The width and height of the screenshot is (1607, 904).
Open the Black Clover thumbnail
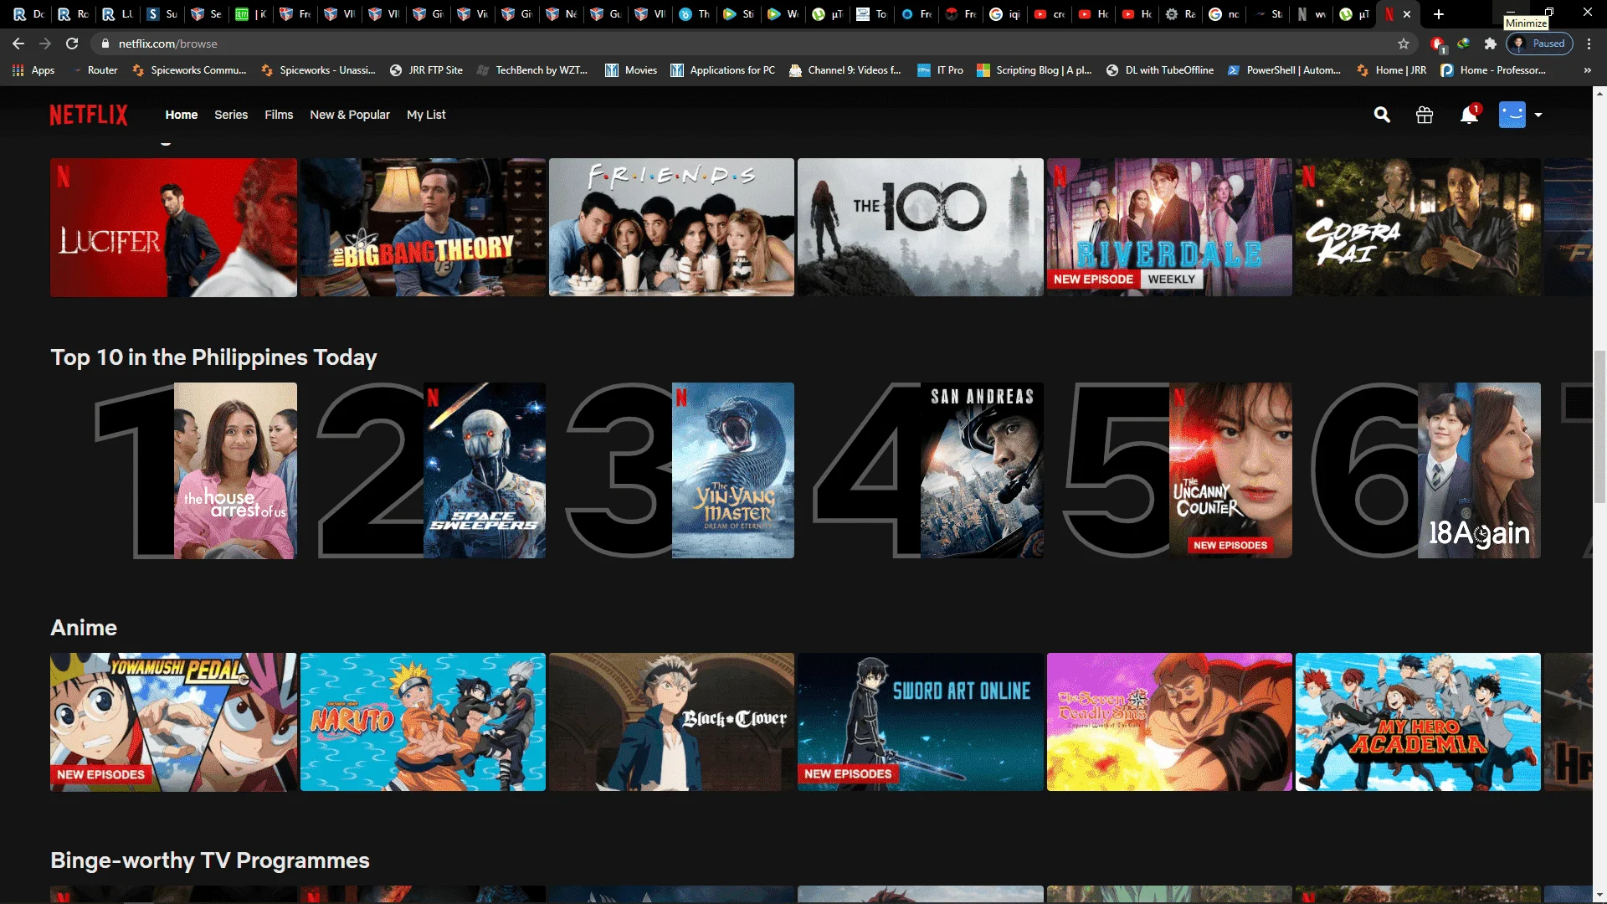coord(671,722)
